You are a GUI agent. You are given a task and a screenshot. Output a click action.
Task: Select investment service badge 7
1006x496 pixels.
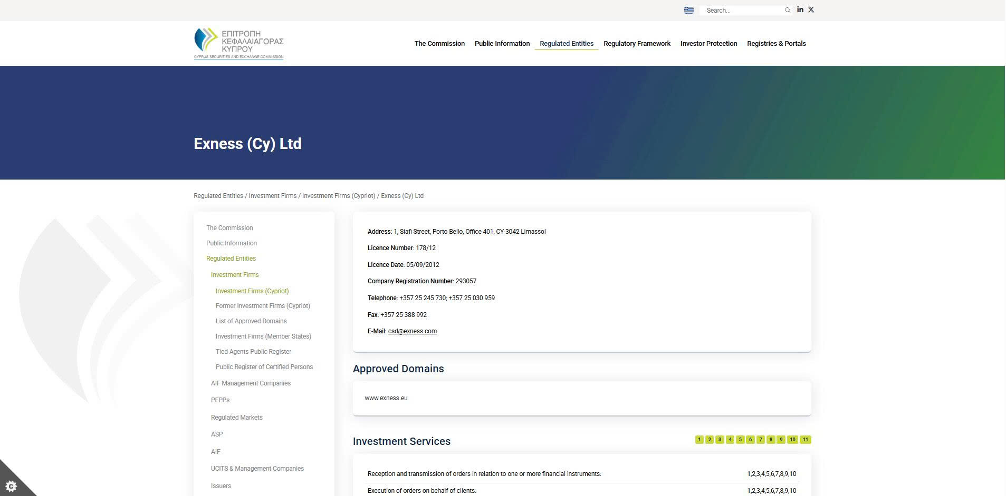761,440
